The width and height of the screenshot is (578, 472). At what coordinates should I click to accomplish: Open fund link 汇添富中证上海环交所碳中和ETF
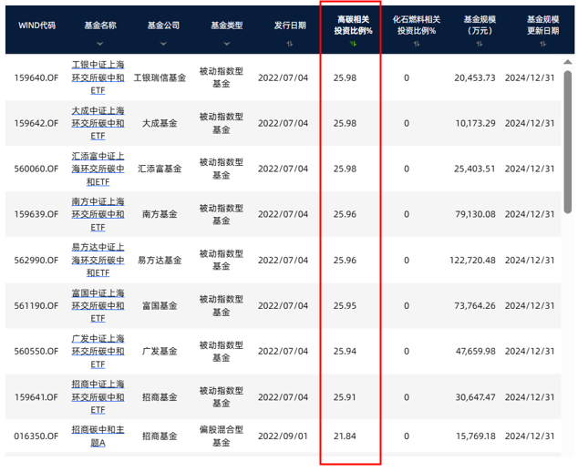point(98,169)
